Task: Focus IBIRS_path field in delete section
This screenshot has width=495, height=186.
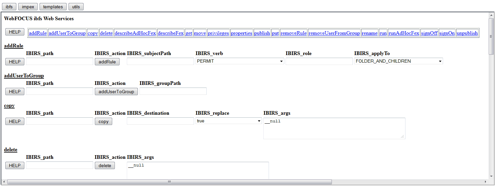Action: click(60, 165)
